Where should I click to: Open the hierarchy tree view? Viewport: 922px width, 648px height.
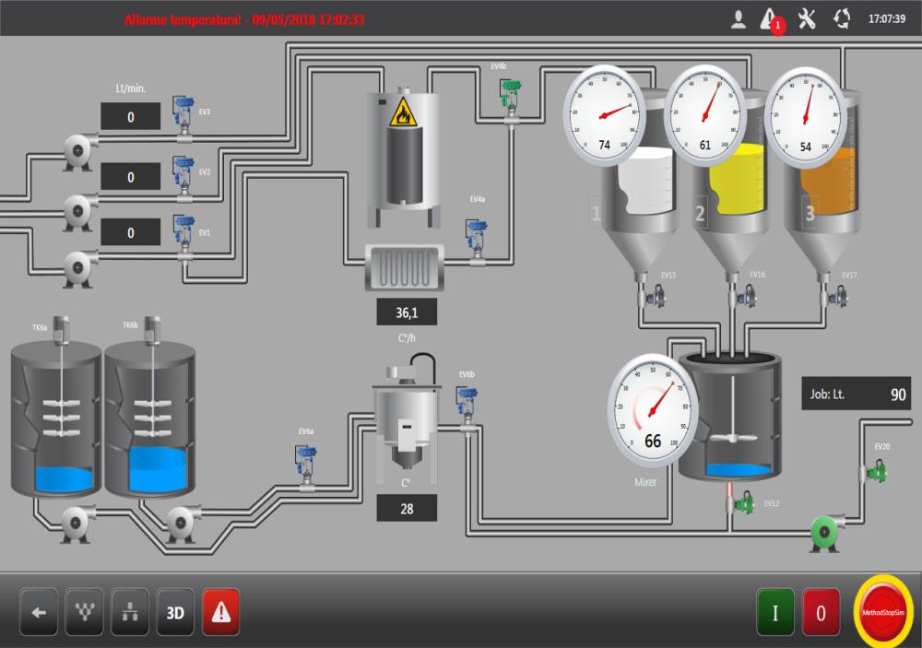pos(129,612)
